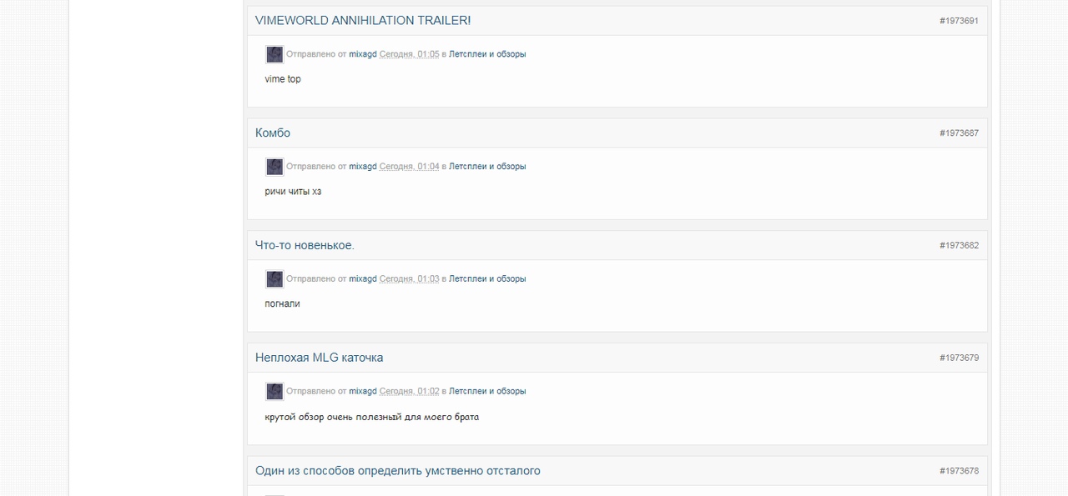Click timestamp Сегодня, 01:05 in VIMEWORLD post
This screenshot has height=496, width=1068.
(409, 54)
